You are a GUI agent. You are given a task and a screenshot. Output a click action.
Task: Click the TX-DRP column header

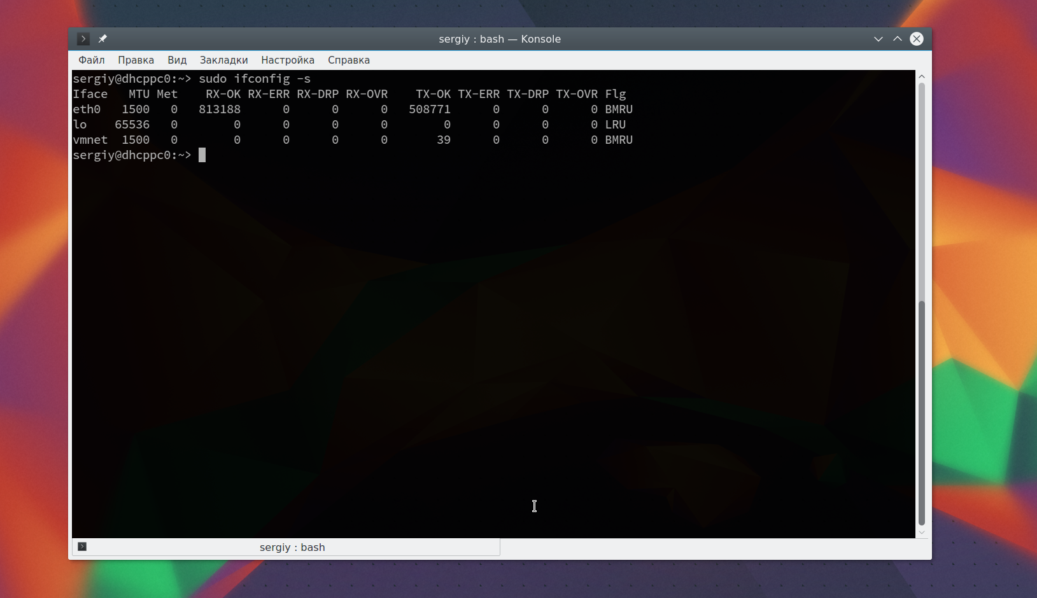(x=528, y=94)
